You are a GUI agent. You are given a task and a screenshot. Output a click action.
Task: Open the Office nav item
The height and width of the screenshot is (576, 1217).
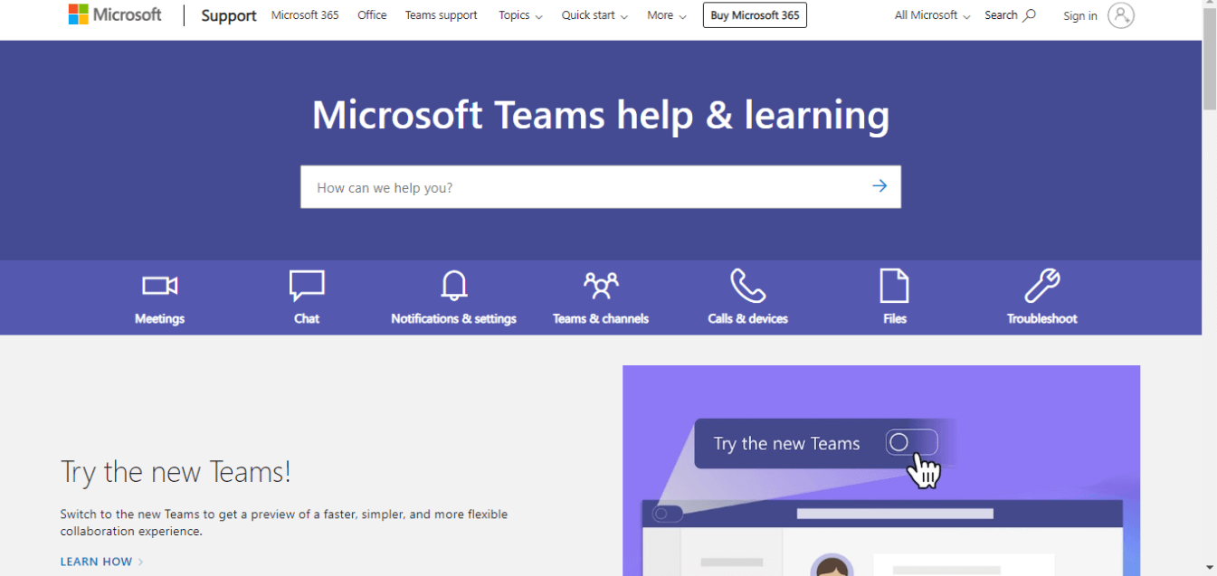coord(372,15)
